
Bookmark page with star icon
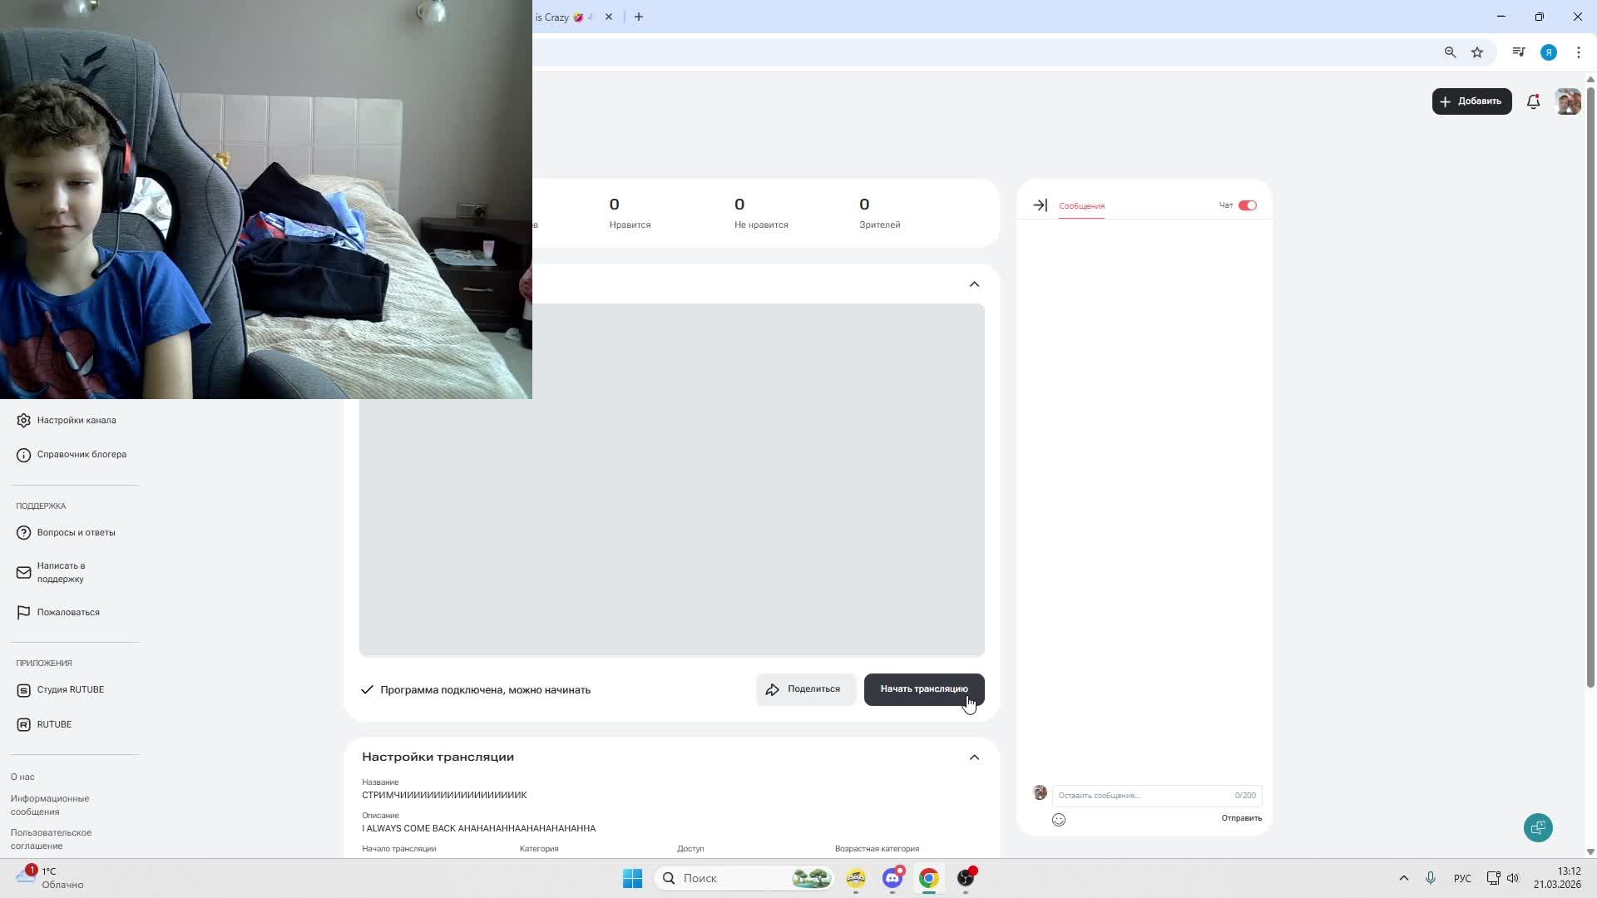(x=1477, y=52)
